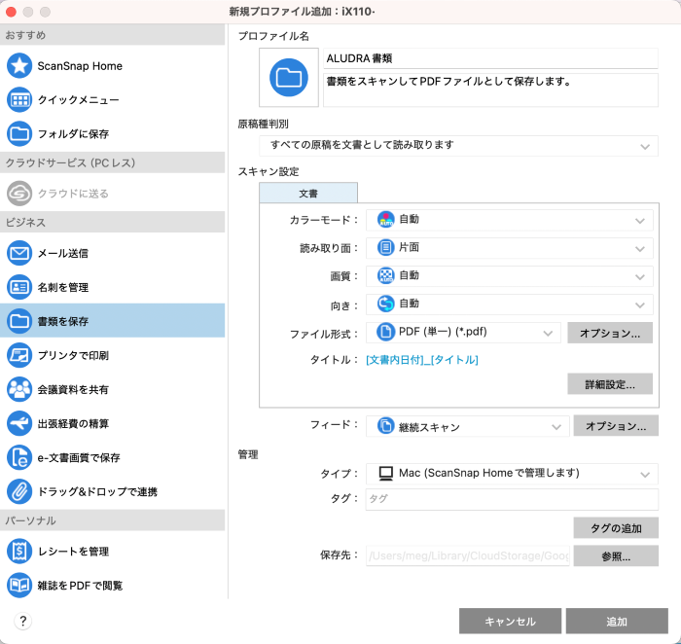The width and height of the screenshot is (681, 644).
Task: Select the レシートを管理 receipt icon
Action: click(19, 551)
